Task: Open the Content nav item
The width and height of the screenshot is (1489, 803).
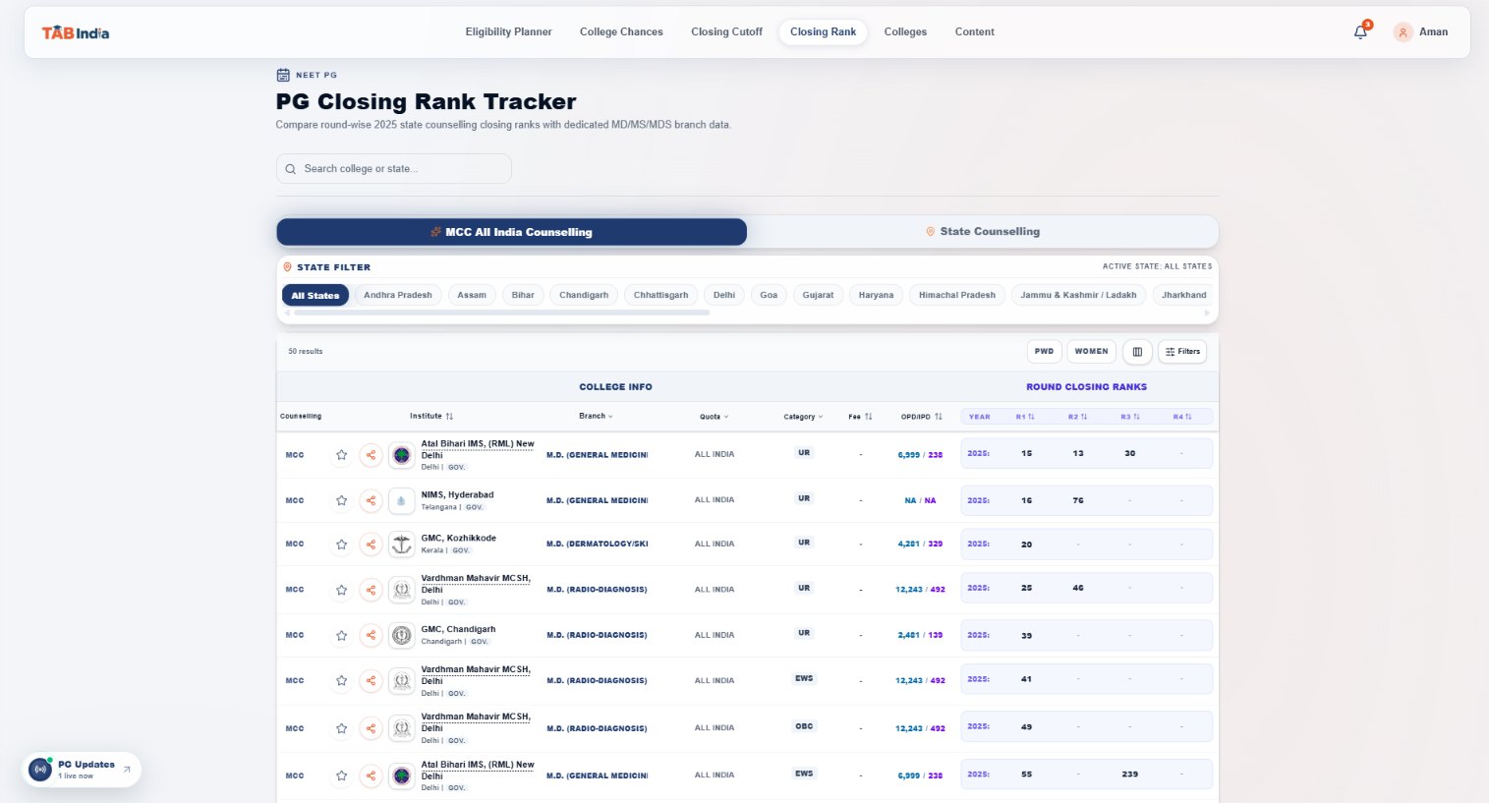Action: pos(974,32)
